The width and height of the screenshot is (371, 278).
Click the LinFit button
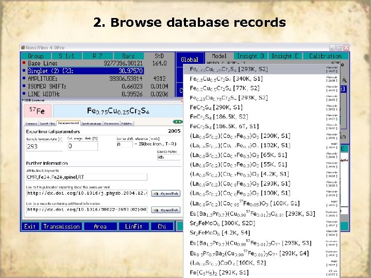click(x=133, y=227)
